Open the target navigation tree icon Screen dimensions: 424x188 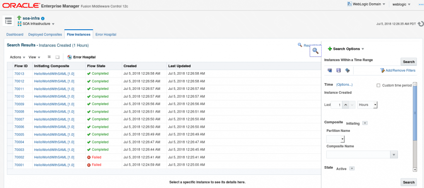pyautogui.click(x=8, y=21)
